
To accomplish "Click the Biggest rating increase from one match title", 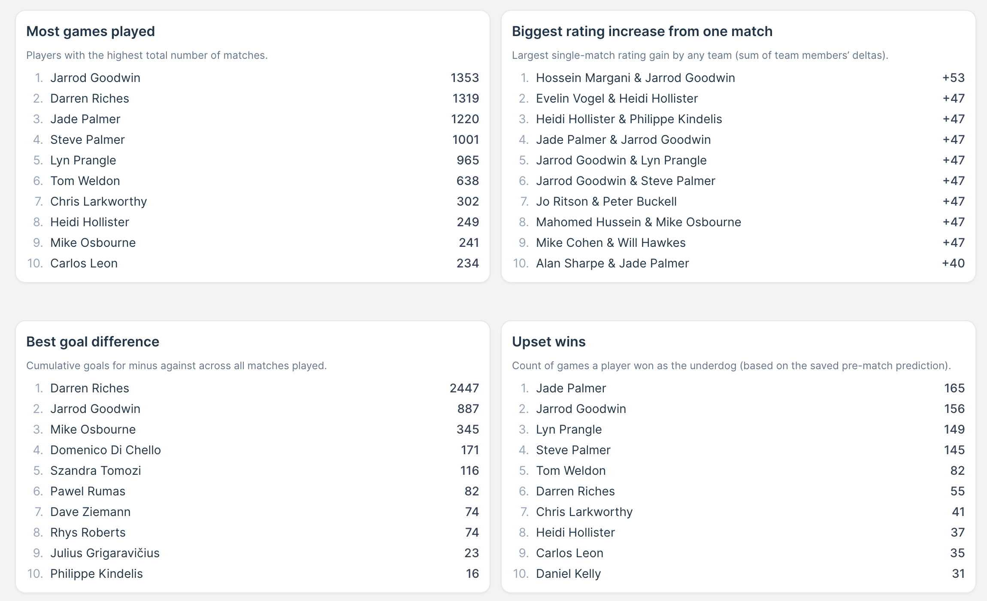I will point(642,31).
